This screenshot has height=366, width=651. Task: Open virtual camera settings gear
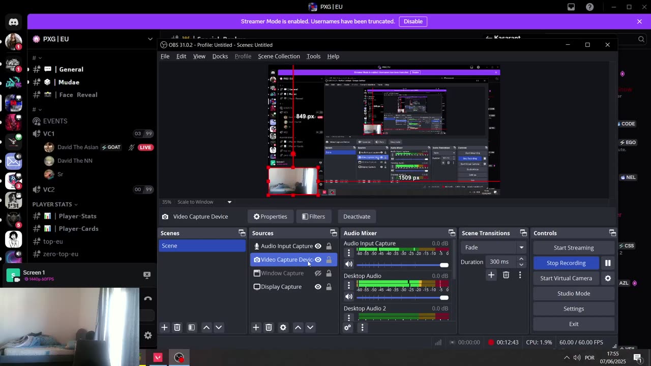(608, 278)
